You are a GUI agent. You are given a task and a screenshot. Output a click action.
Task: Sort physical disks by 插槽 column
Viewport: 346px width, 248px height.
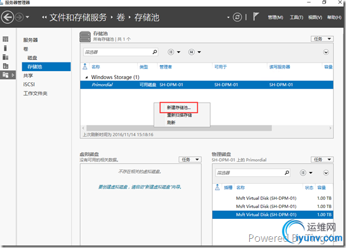click(228, 187)
